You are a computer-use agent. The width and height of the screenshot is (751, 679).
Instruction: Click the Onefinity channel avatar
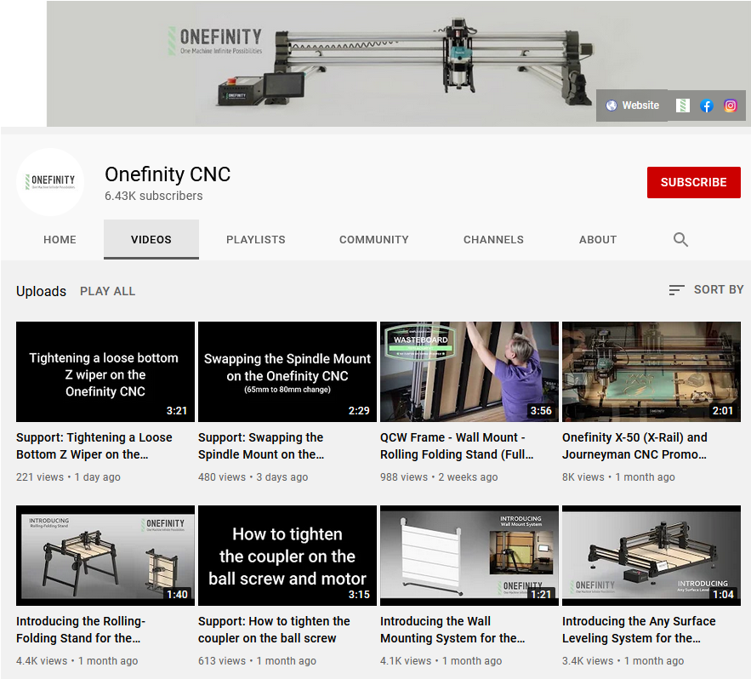(50, 182)
